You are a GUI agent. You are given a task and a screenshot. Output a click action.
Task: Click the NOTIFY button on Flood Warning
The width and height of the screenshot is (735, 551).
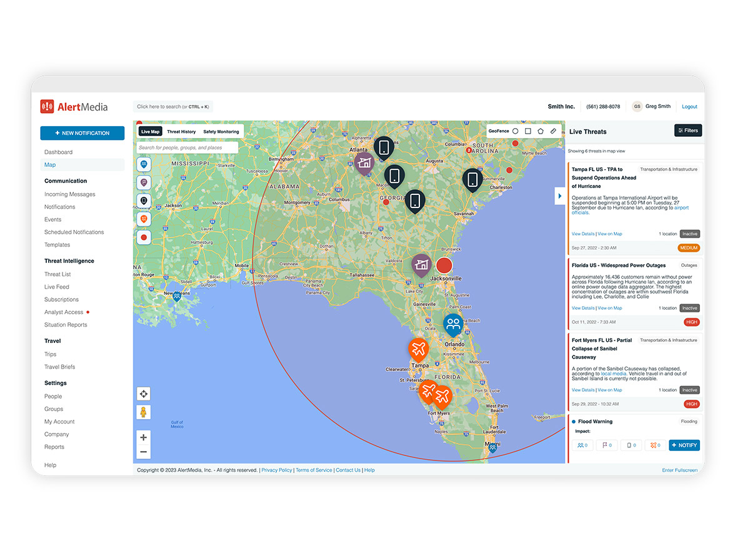(684, 445)
